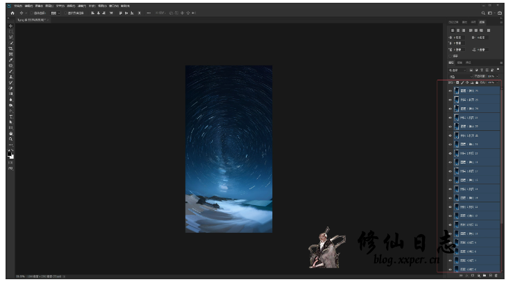
Task: Select the Move tool in the toolbar
Action: [x=10, y=26]
